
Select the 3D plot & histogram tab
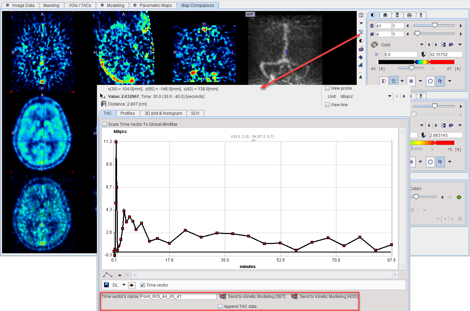tap(163, 113)
